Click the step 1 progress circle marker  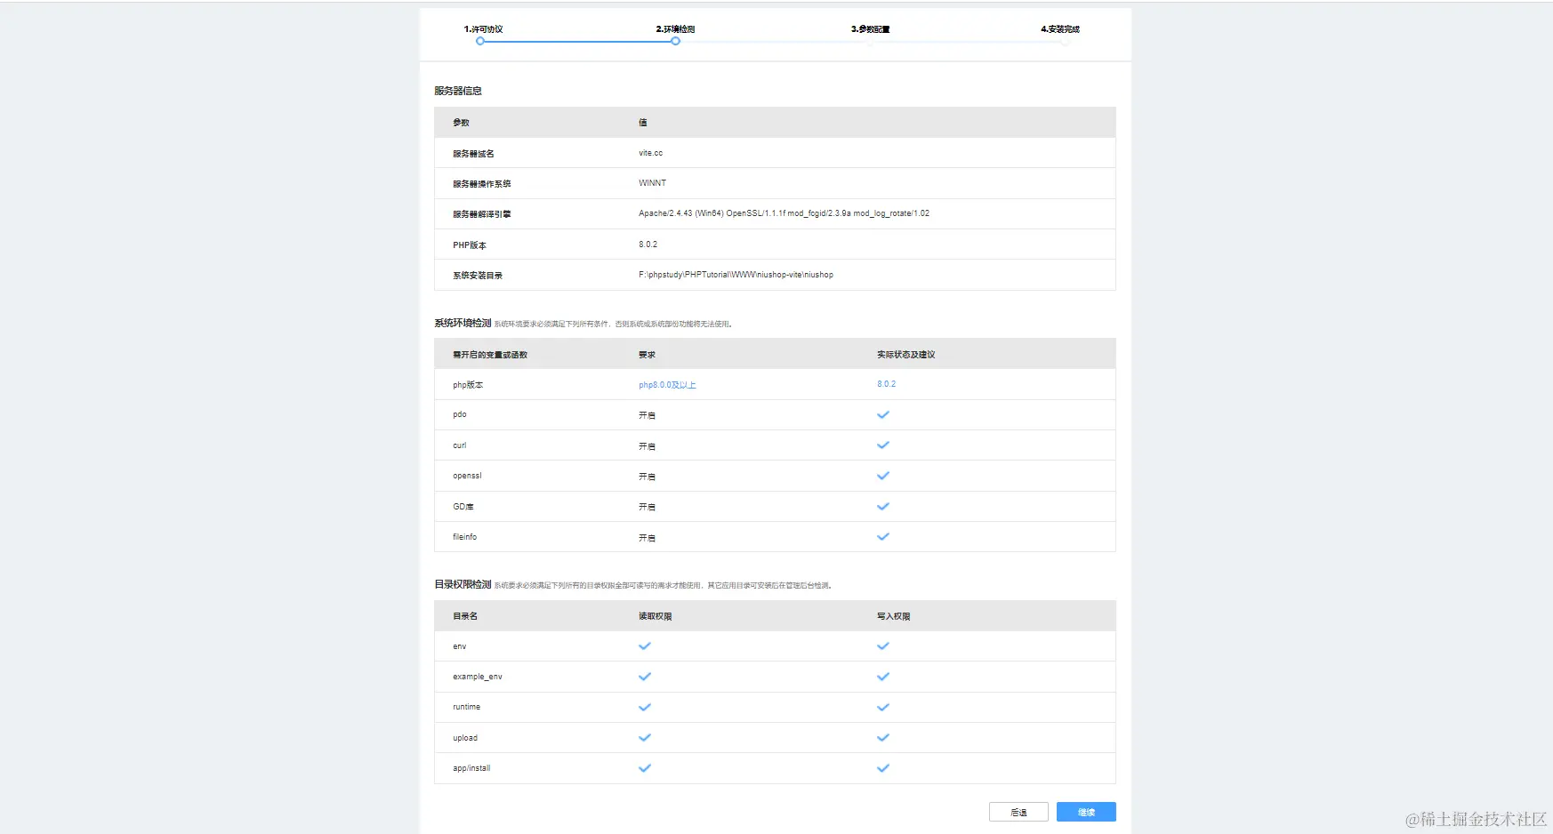(x=480, y=41)
